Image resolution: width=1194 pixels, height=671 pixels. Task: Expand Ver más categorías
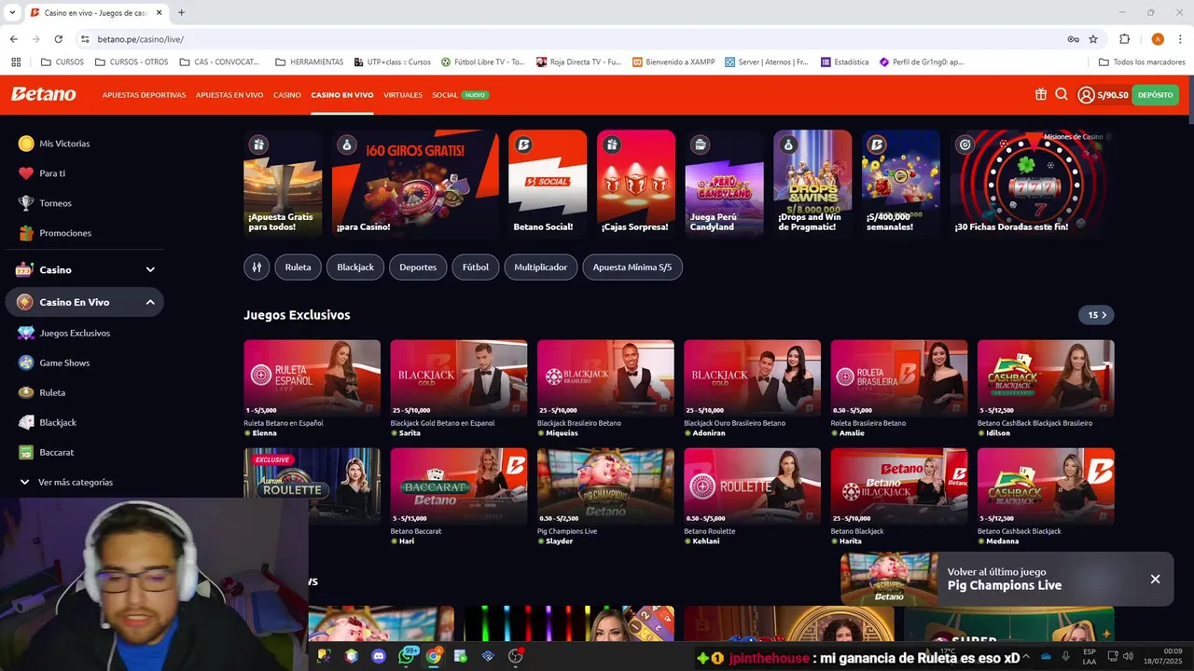pos(66,482)
